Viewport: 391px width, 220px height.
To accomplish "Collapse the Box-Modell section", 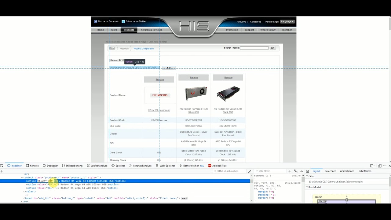I will (x=307, y=187).
